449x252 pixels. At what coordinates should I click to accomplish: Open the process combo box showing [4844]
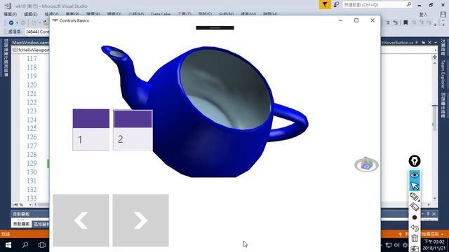click(x=37, y=31)
